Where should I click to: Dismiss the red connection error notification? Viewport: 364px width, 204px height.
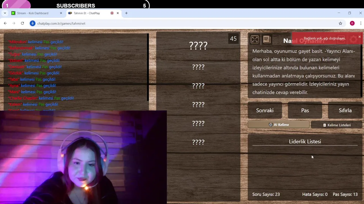[x=359, y=37]
